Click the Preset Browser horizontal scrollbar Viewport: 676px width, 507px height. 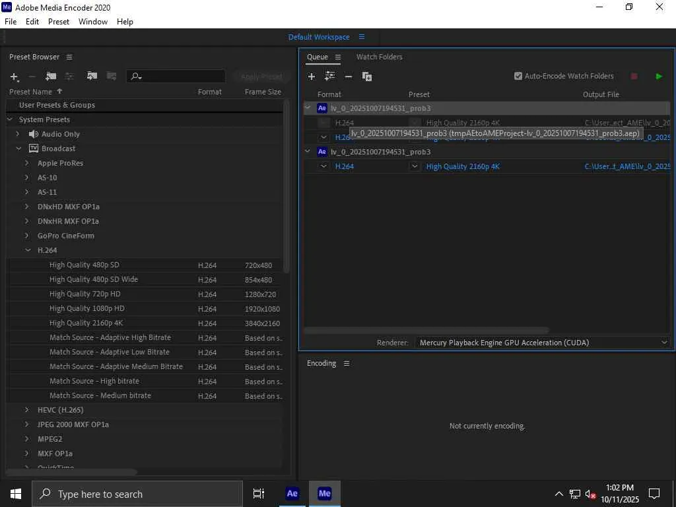71,472
